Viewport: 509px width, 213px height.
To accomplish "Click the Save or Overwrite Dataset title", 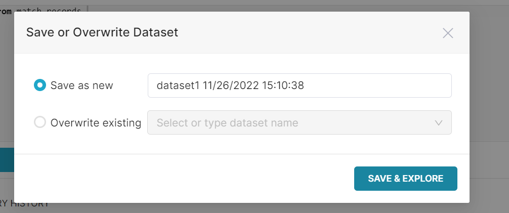I will [102, 33].
